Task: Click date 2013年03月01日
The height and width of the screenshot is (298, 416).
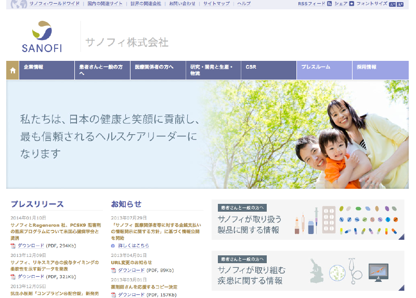Action: click(x=129, y=280)
